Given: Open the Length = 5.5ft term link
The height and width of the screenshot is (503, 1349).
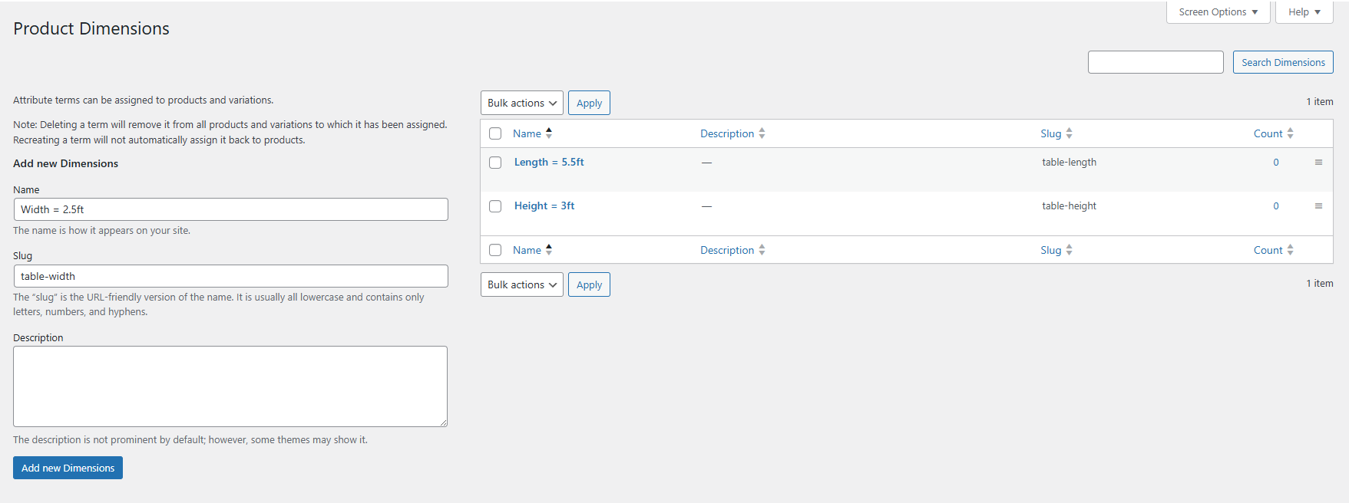Looking at the screenshot, I should point(549,162).
